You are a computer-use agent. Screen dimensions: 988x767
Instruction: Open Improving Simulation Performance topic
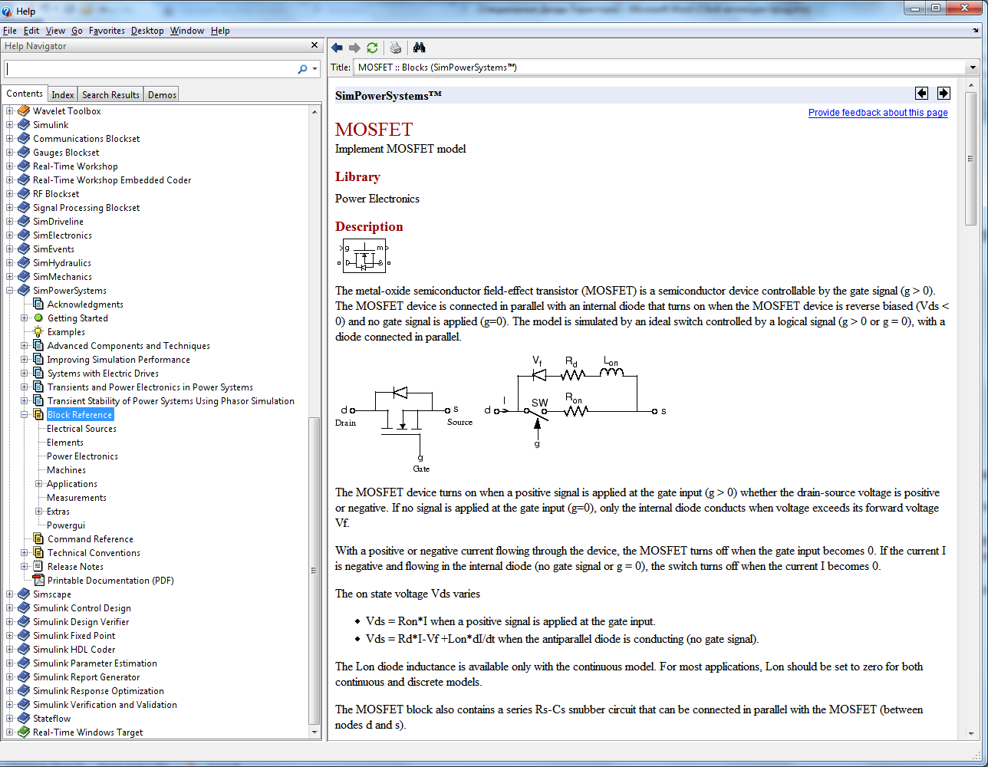click(x=119, y=360)
